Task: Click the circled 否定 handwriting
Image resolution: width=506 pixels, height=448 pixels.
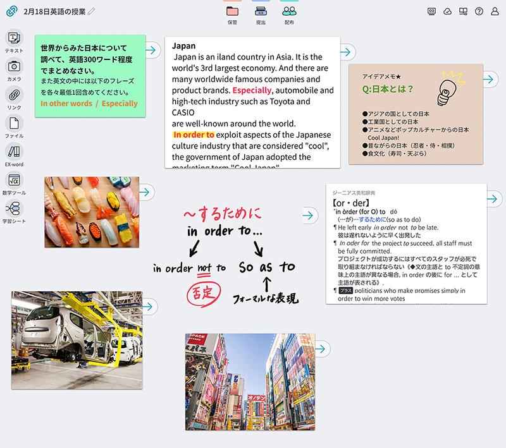Action: click(204, 294)
